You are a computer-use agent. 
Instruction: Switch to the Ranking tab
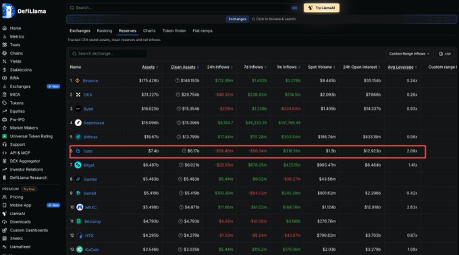point(105,31)
